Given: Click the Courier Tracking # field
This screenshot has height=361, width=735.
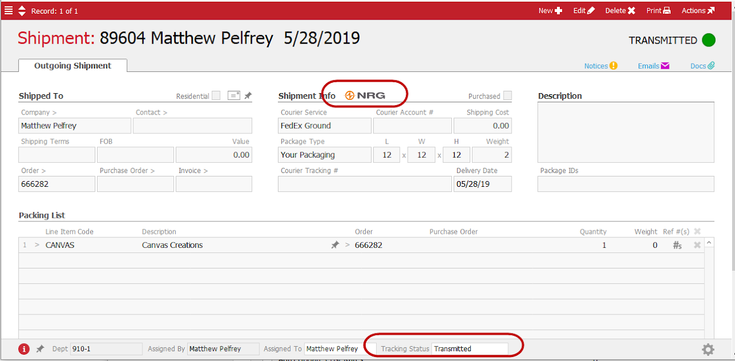Looking at the screenshot, I should (365, 184).
